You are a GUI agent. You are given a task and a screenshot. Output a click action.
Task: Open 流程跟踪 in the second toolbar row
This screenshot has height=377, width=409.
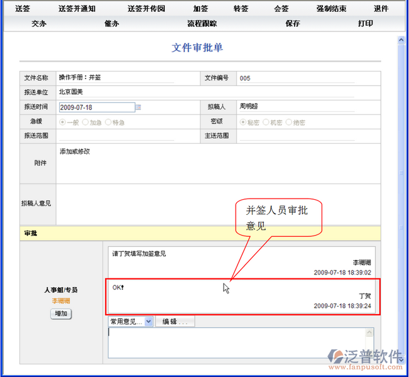click(202, 23)
